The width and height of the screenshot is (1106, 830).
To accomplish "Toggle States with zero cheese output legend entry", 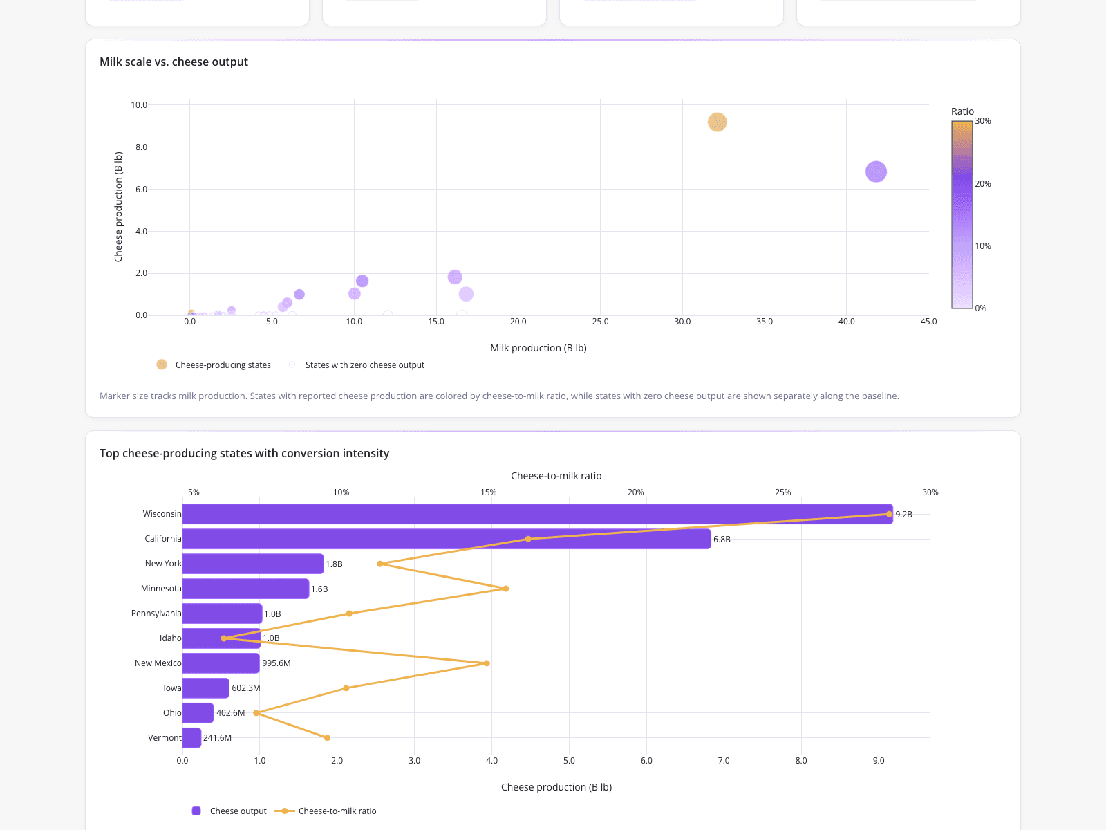I will point(356,365).
